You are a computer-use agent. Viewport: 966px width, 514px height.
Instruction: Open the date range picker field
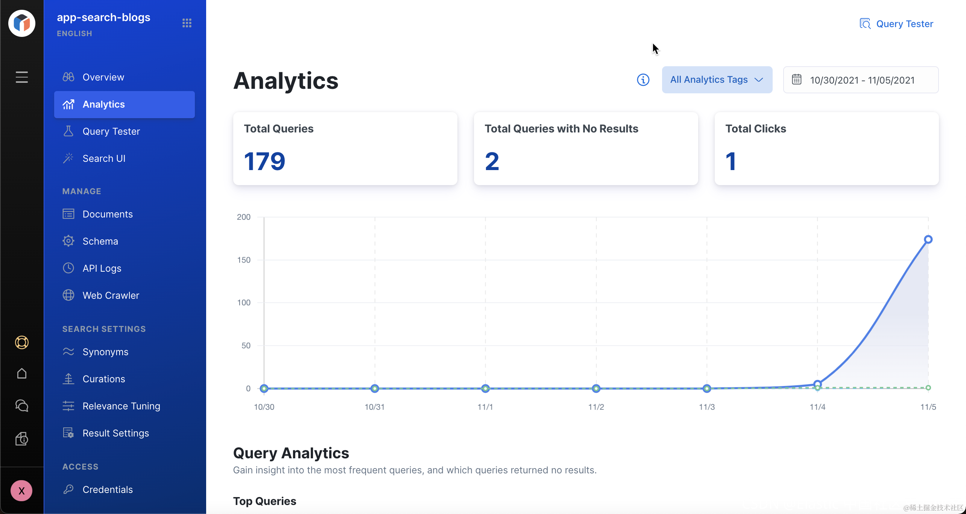(861, 80)
